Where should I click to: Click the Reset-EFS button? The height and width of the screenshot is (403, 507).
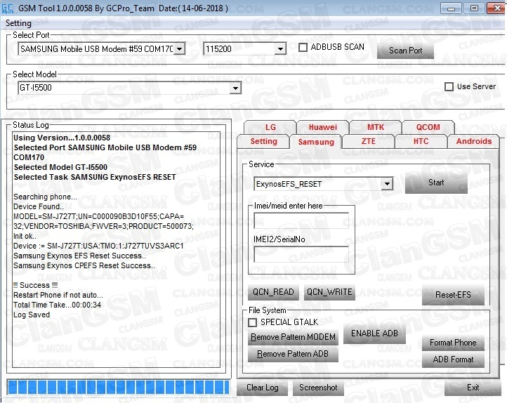(453, 295)
